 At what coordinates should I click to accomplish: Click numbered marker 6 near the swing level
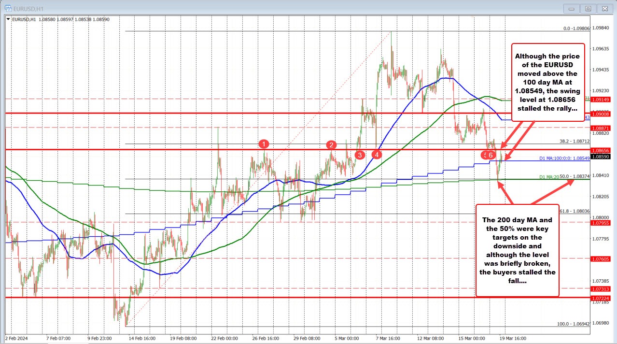(x=491, y=155)
